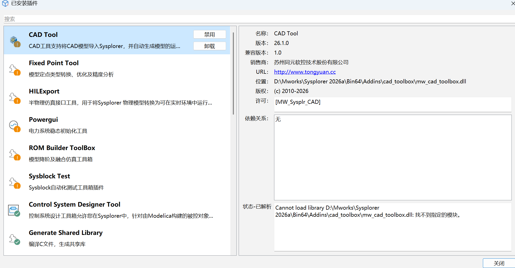This screenshot has height=268, width=515.
Task: Click the description Sysblock自动化测试工具箱插件
Action: coord(66,187)
